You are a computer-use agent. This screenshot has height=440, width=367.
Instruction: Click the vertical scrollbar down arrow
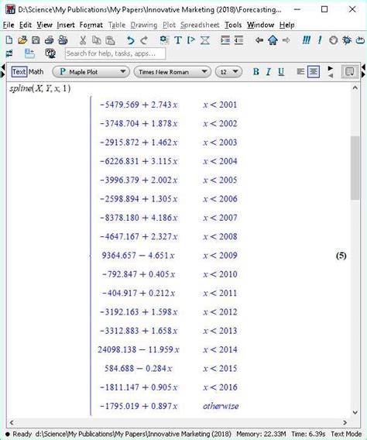pyautogui.click(x=355, y=412)
